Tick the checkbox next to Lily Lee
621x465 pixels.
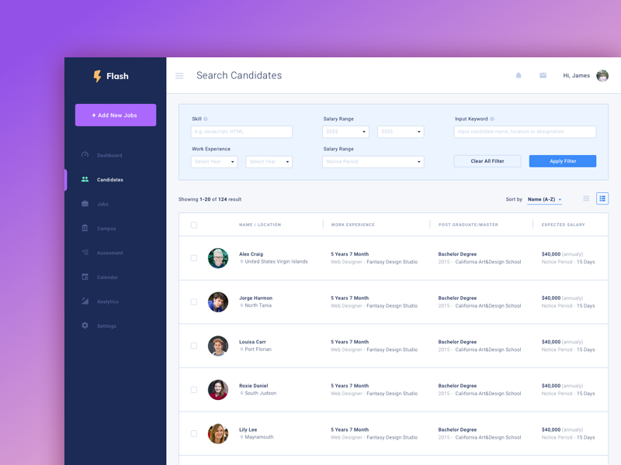(195, 433)
